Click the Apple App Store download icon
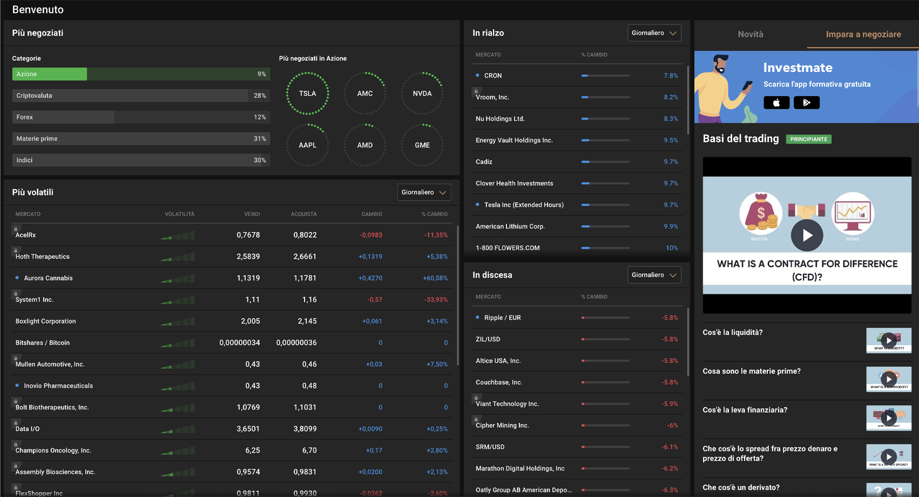This screenshot has width=919, height=497. tap(776, 103)
